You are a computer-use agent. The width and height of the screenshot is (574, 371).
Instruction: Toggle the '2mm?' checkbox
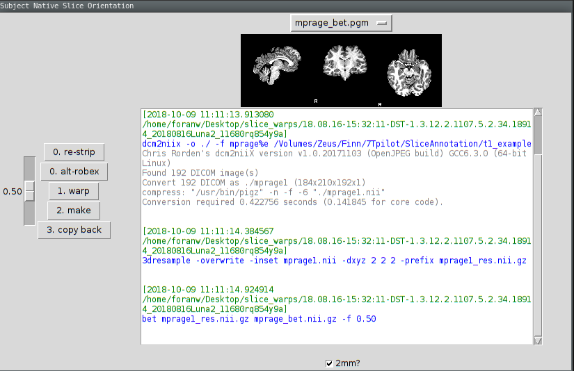pyautogui.click(x=329, y=363)
